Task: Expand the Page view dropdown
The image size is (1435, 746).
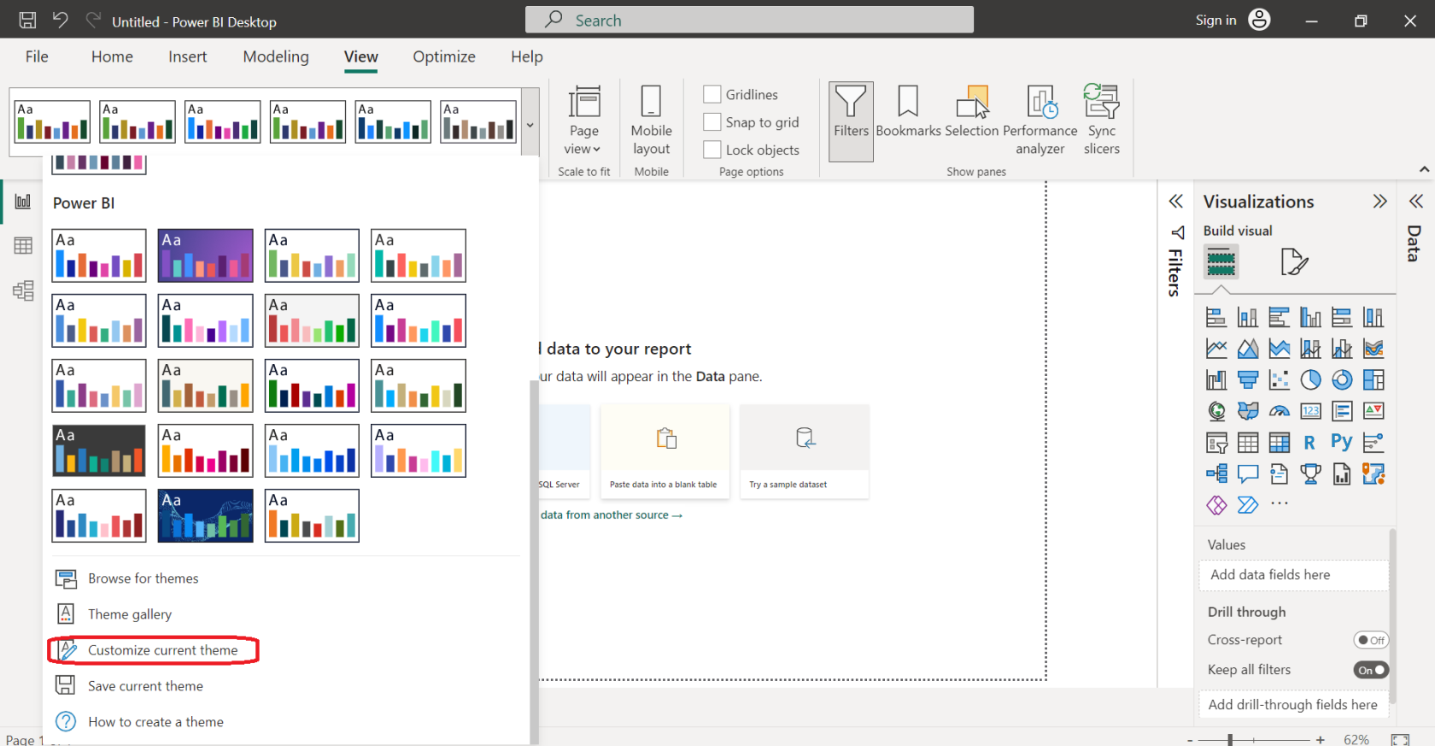Action: 583,139
